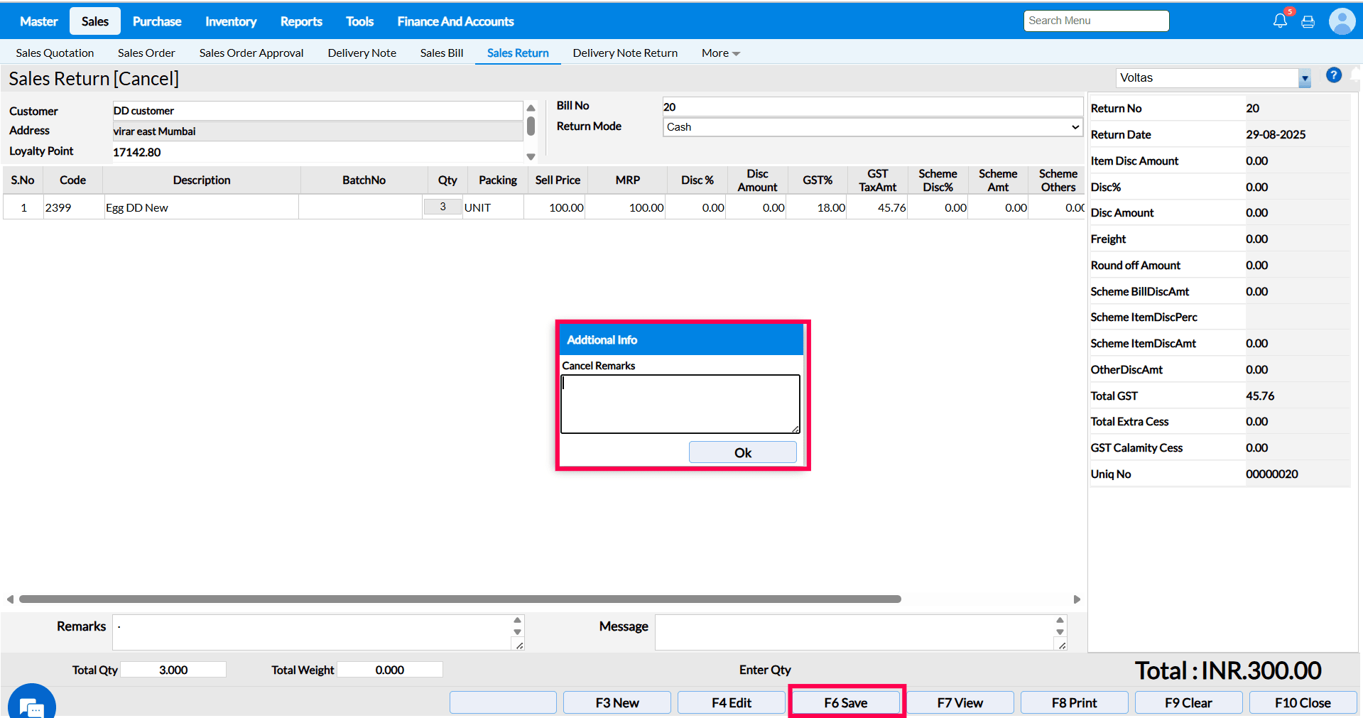Open the Master menu
This screenshot has height=718, width=1363.
click(x=38, y=21)
